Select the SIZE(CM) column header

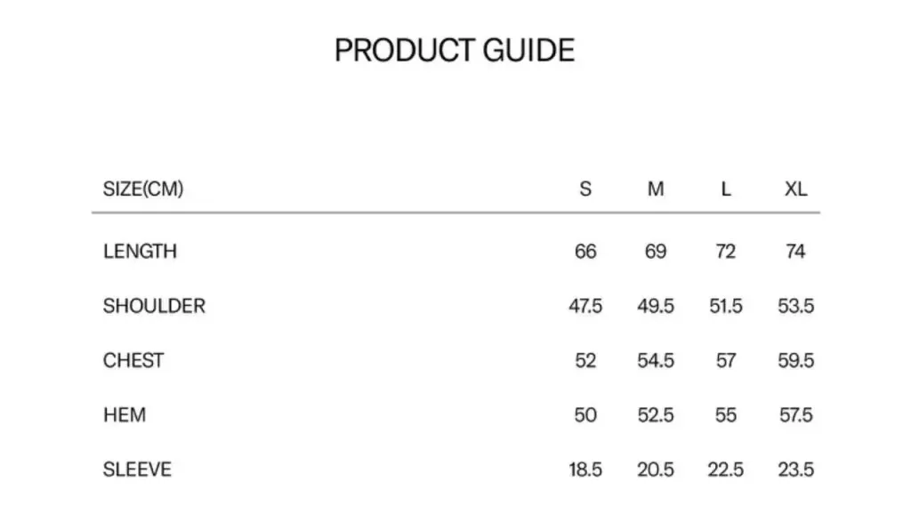[143, 189]
